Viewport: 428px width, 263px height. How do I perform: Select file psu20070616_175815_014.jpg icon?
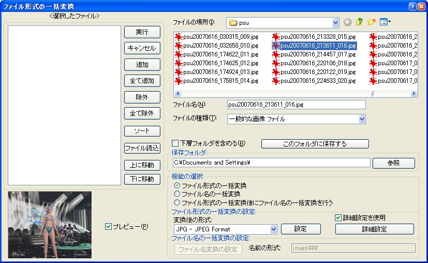pyautogui.click(x=179, y=81)
